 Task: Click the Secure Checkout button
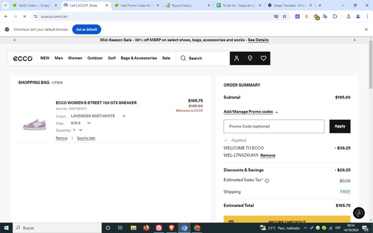tap(287, 219)
